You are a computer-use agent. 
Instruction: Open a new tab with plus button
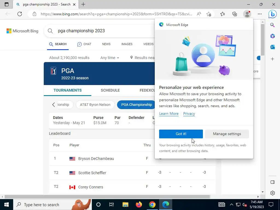[x=83, y=4]
